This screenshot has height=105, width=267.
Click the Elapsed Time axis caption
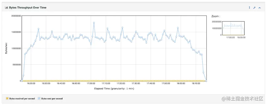(114, 89)
